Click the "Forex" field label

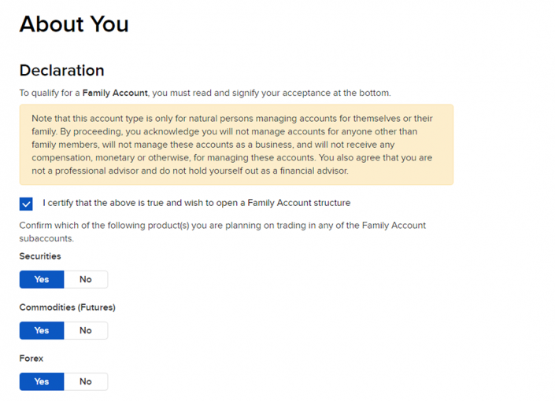click(31, 359)
